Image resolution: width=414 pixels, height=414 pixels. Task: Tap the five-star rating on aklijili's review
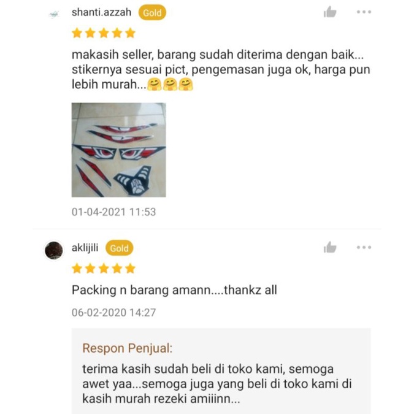104,269
